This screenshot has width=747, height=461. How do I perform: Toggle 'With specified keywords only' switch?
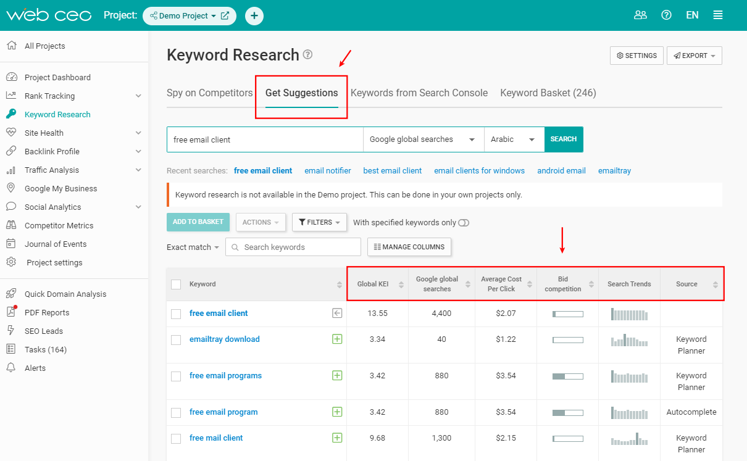pos(464,223)
